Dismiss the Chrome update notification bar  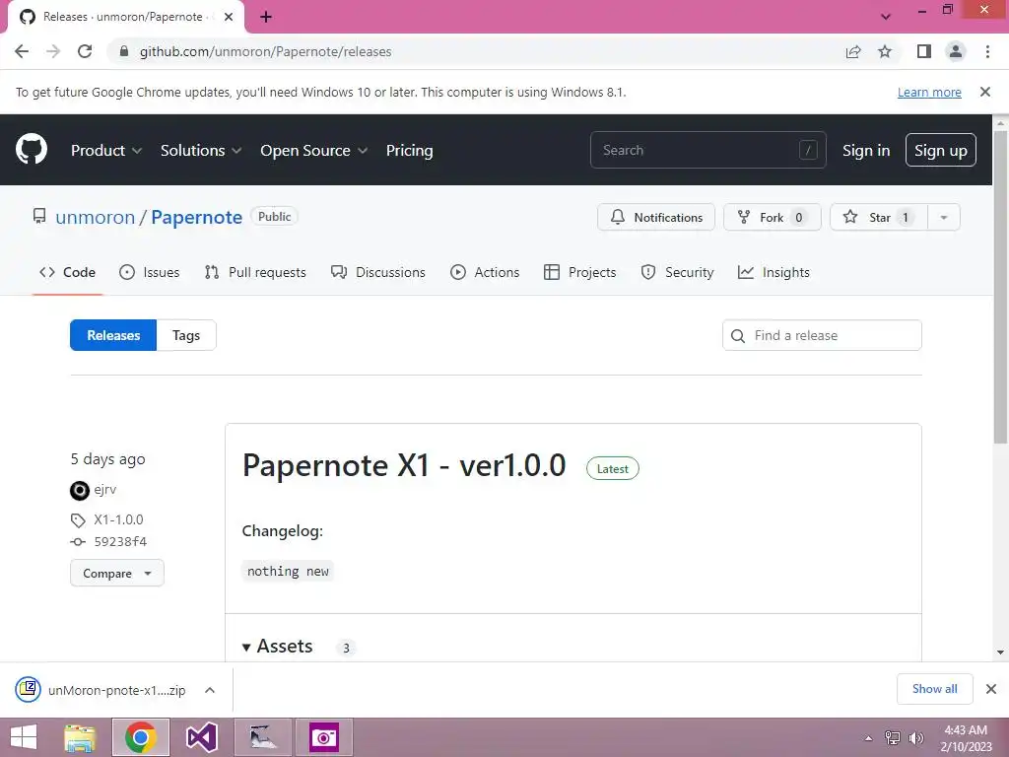984,92
